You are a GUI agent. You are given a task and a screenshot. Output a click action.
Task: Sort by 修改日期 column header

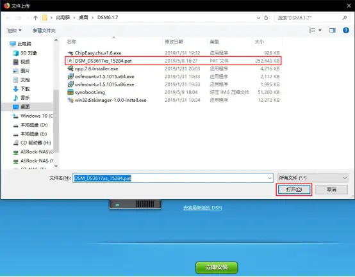(174, 42)
